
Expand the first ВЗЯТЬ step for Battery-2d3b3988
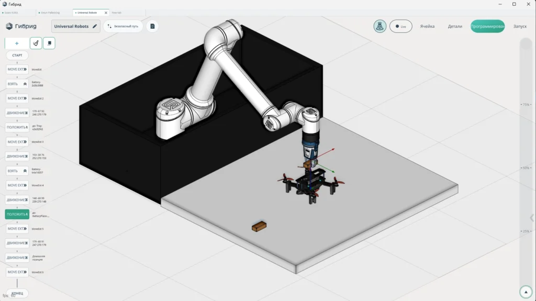[x=17, y=84]
